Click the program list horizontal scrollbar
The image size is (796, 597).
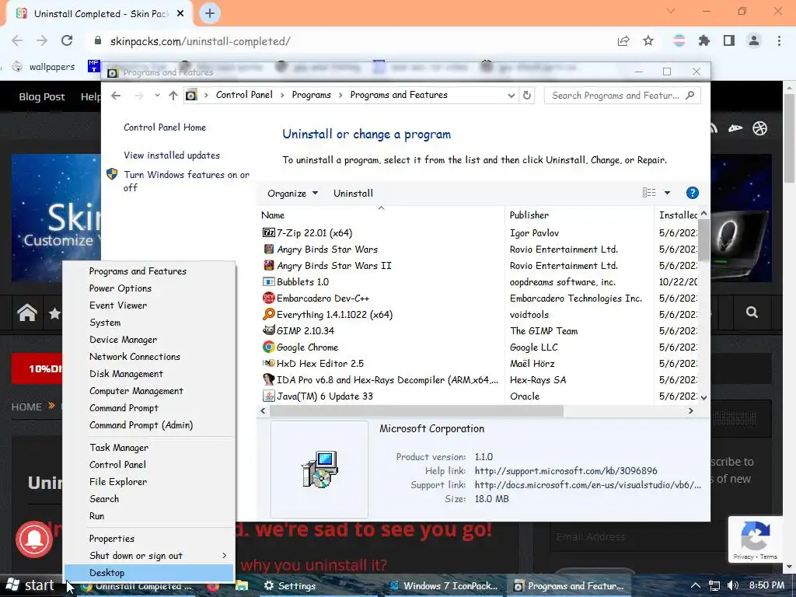click(417, 410)
